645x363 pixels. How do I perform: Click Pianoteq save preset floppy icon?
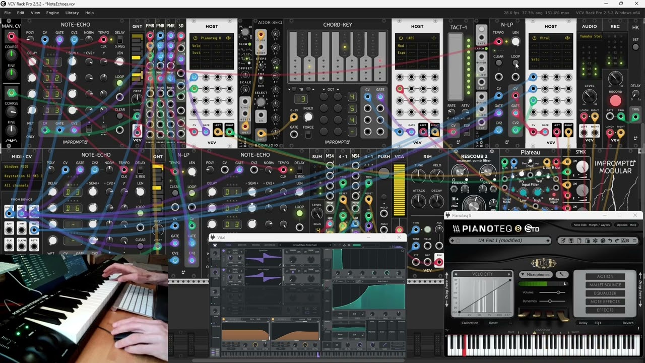[x=571, y=240]
